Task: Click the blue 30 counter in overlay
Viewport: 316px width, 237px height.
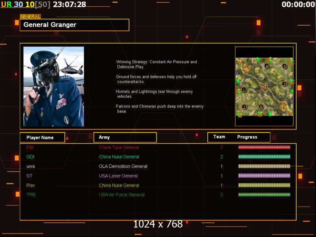Action: pyautogui.click(x=19, y=4)
